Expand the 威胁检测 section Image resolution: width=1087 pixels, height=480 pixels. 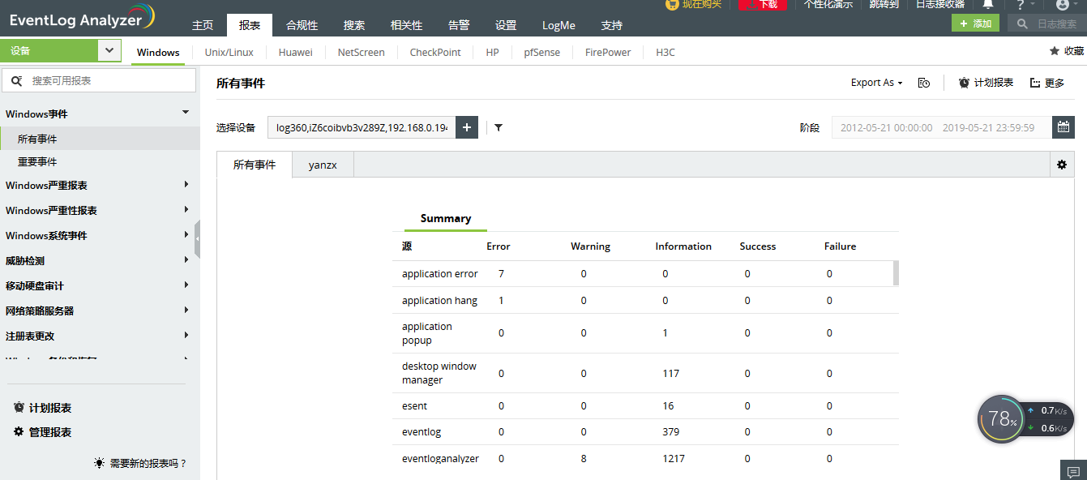[97, 260]
